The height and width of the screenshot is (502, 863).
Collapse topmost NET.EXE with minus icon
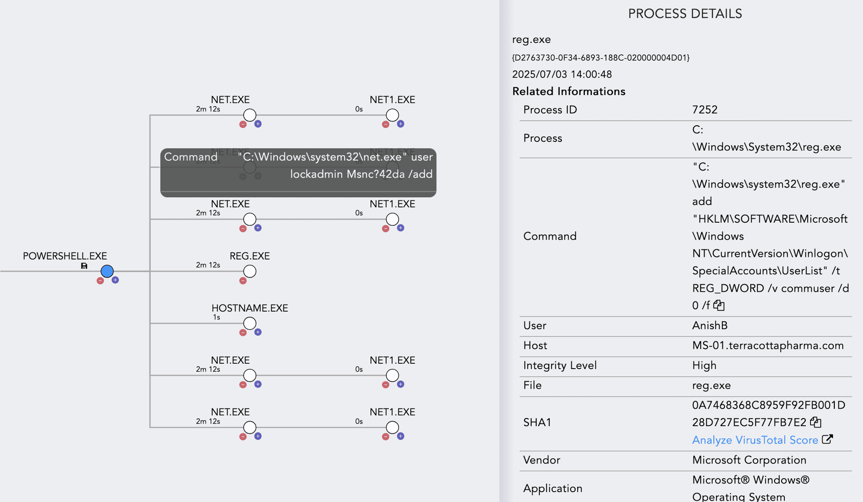click(x=243, y=125)
